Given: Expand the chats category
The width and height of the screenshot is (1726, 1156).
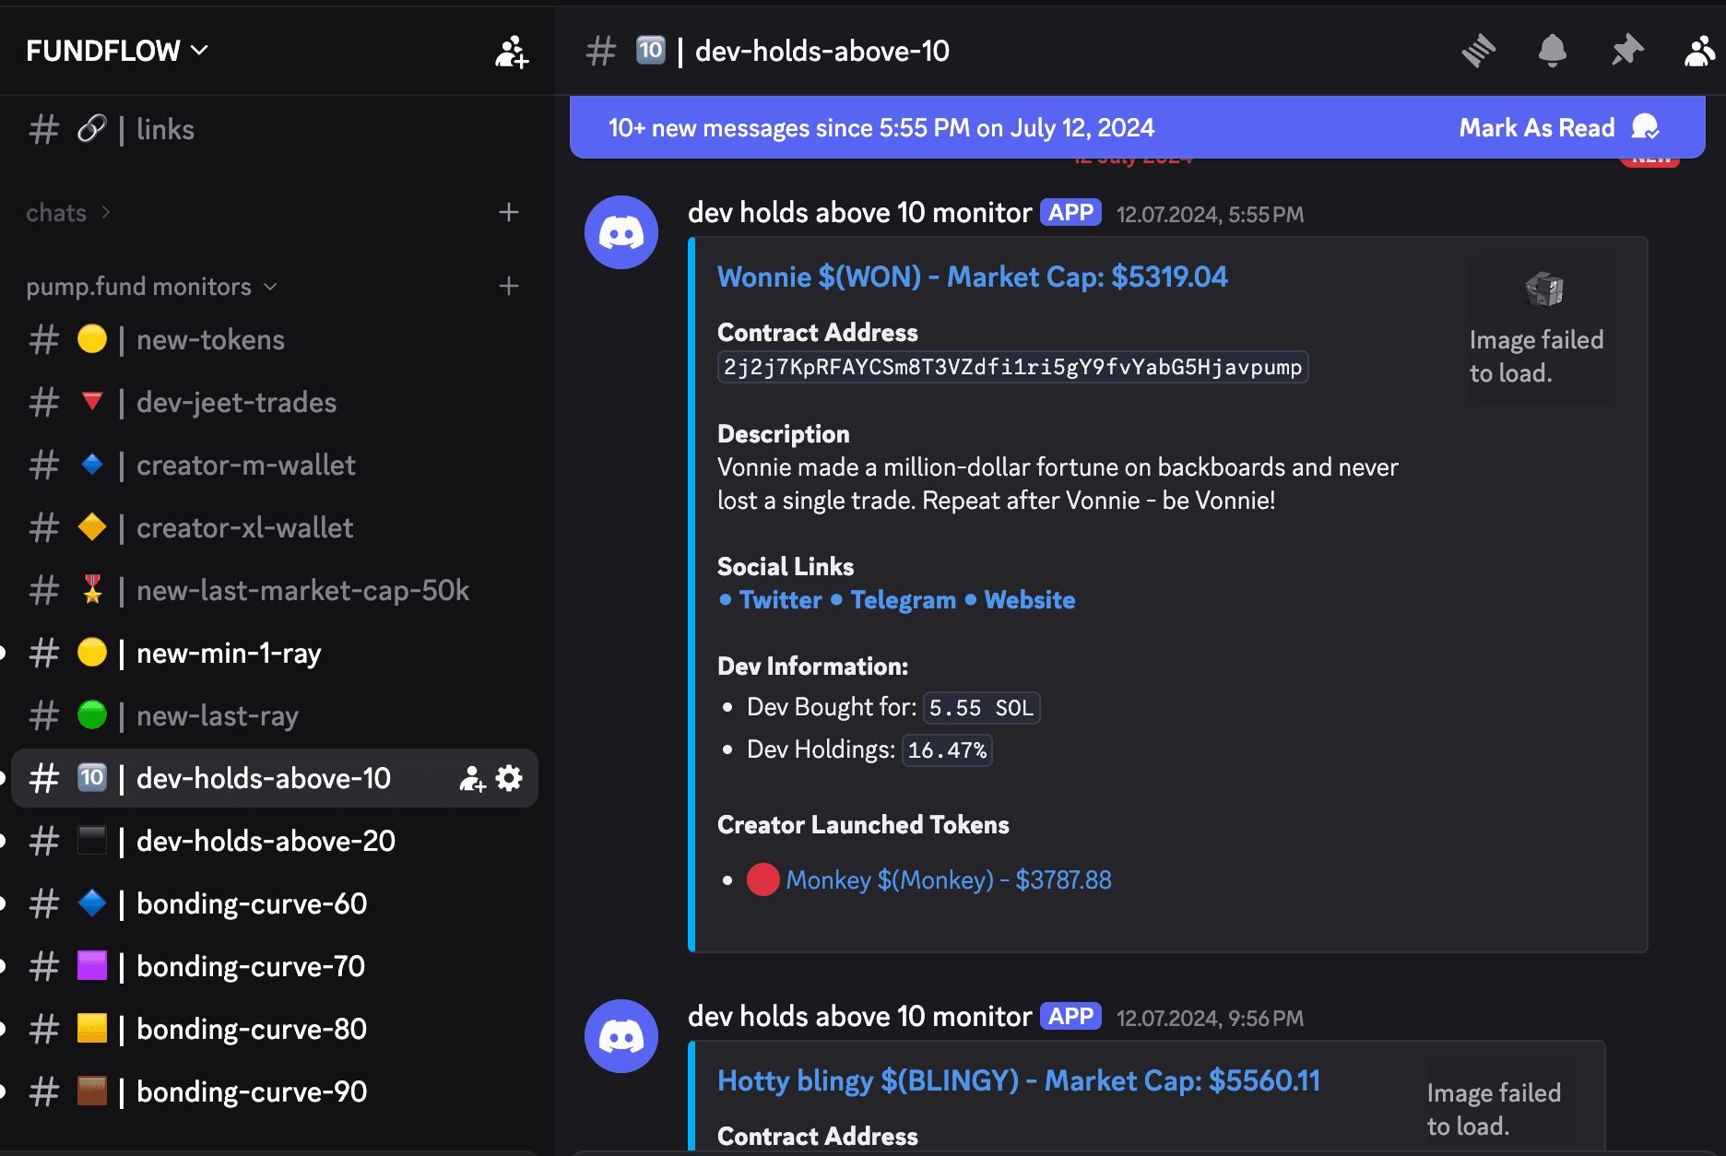Looking at the screenshot, I should [x=68, y=213].
